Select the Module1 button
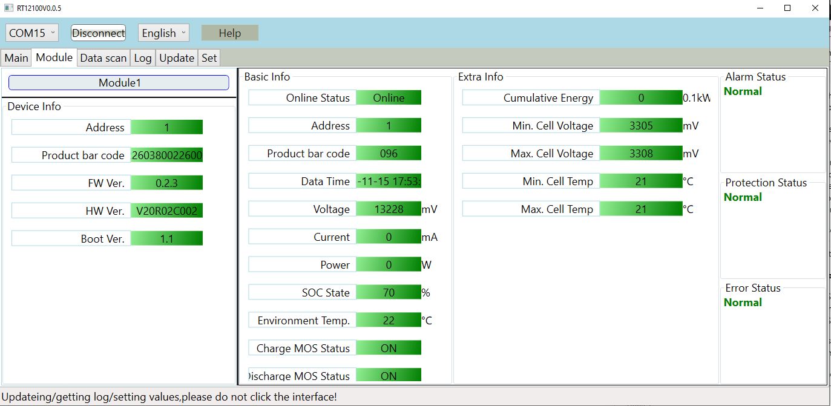Image resolution: width=831 pixels, height=406 pixels. click(119, 83)
